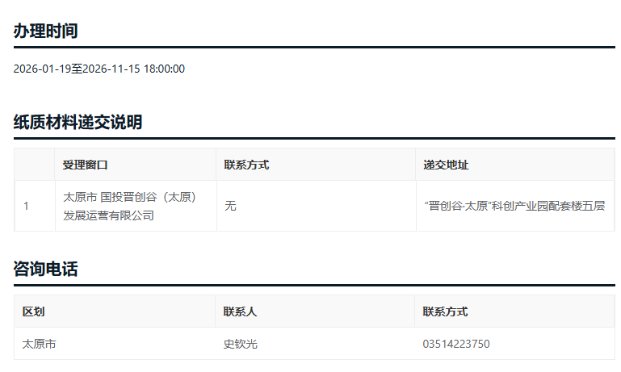Viewport: 621px width, 372px height.
Task: Click the phone number 03514223750
Action: 455,344
